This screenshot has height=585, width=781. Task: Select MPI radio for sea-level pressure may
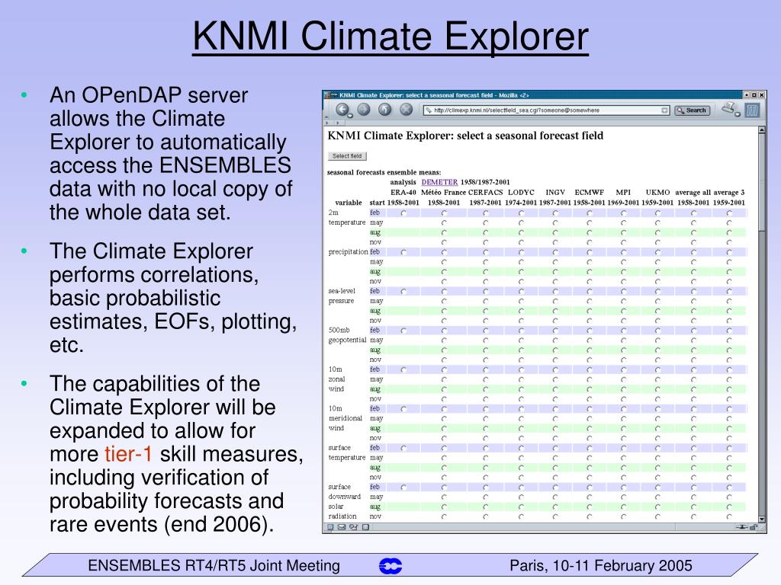pos(624,302)
